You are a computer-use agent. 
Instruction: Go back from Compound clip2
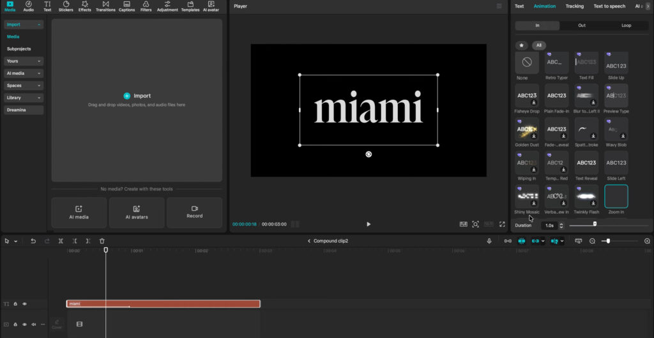point(309,241)
